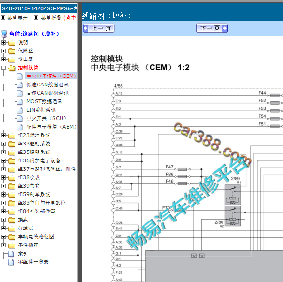Expand the 组59刹车系统 folder node
Image resolution: width=283 pixels, height=282 pixels.
click(3, 195)
